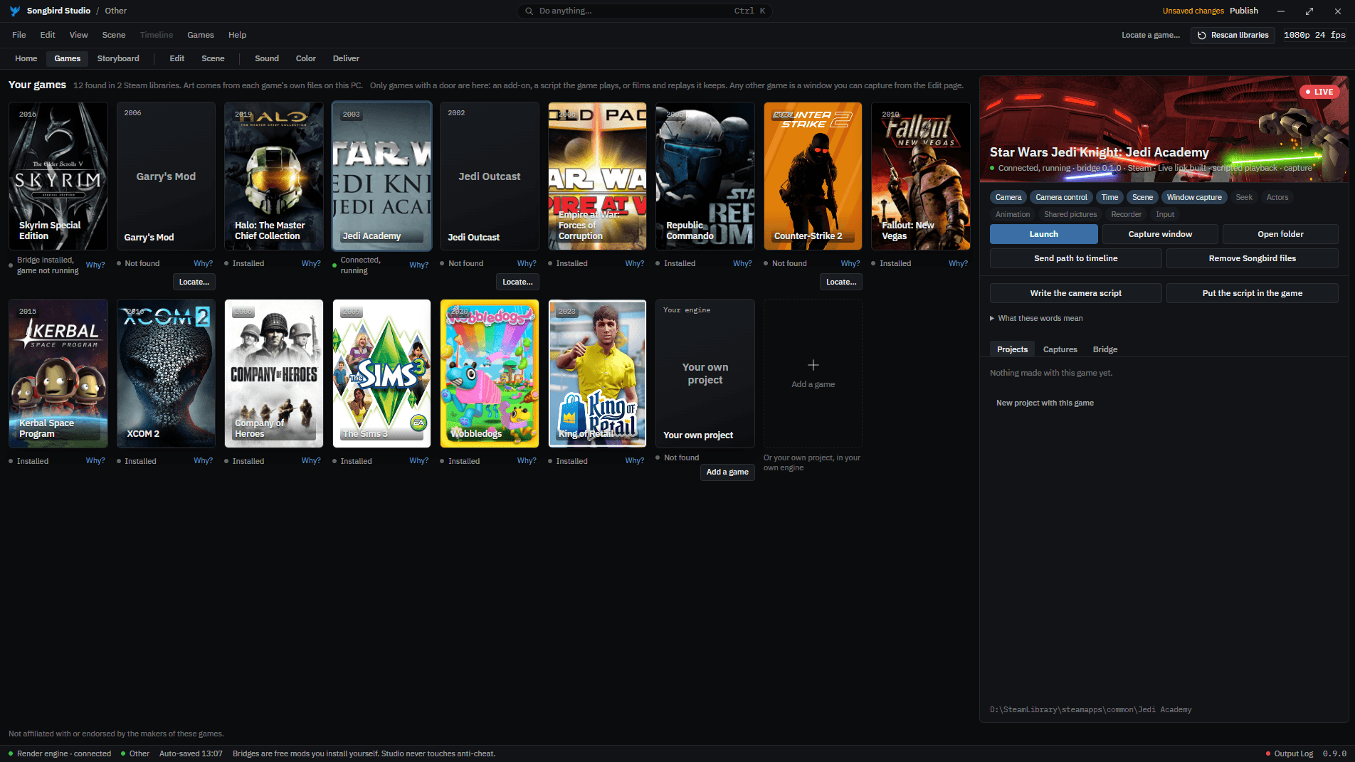The width and height of the screenshot is (1355, 762).
Task: Open the Captures tab in side panel
Action: coord(1060,349)
